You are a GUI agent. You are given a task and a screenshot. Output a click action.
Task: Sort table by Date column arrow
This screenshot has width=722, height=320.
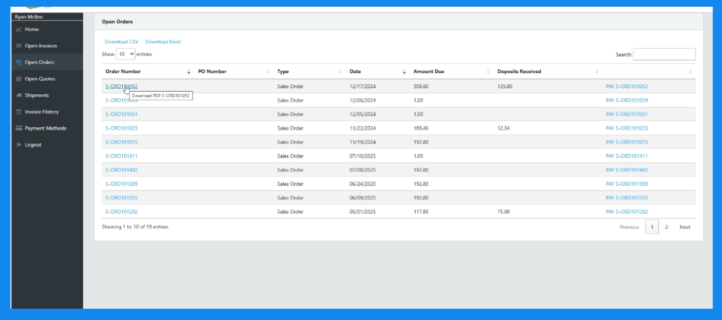404,72
